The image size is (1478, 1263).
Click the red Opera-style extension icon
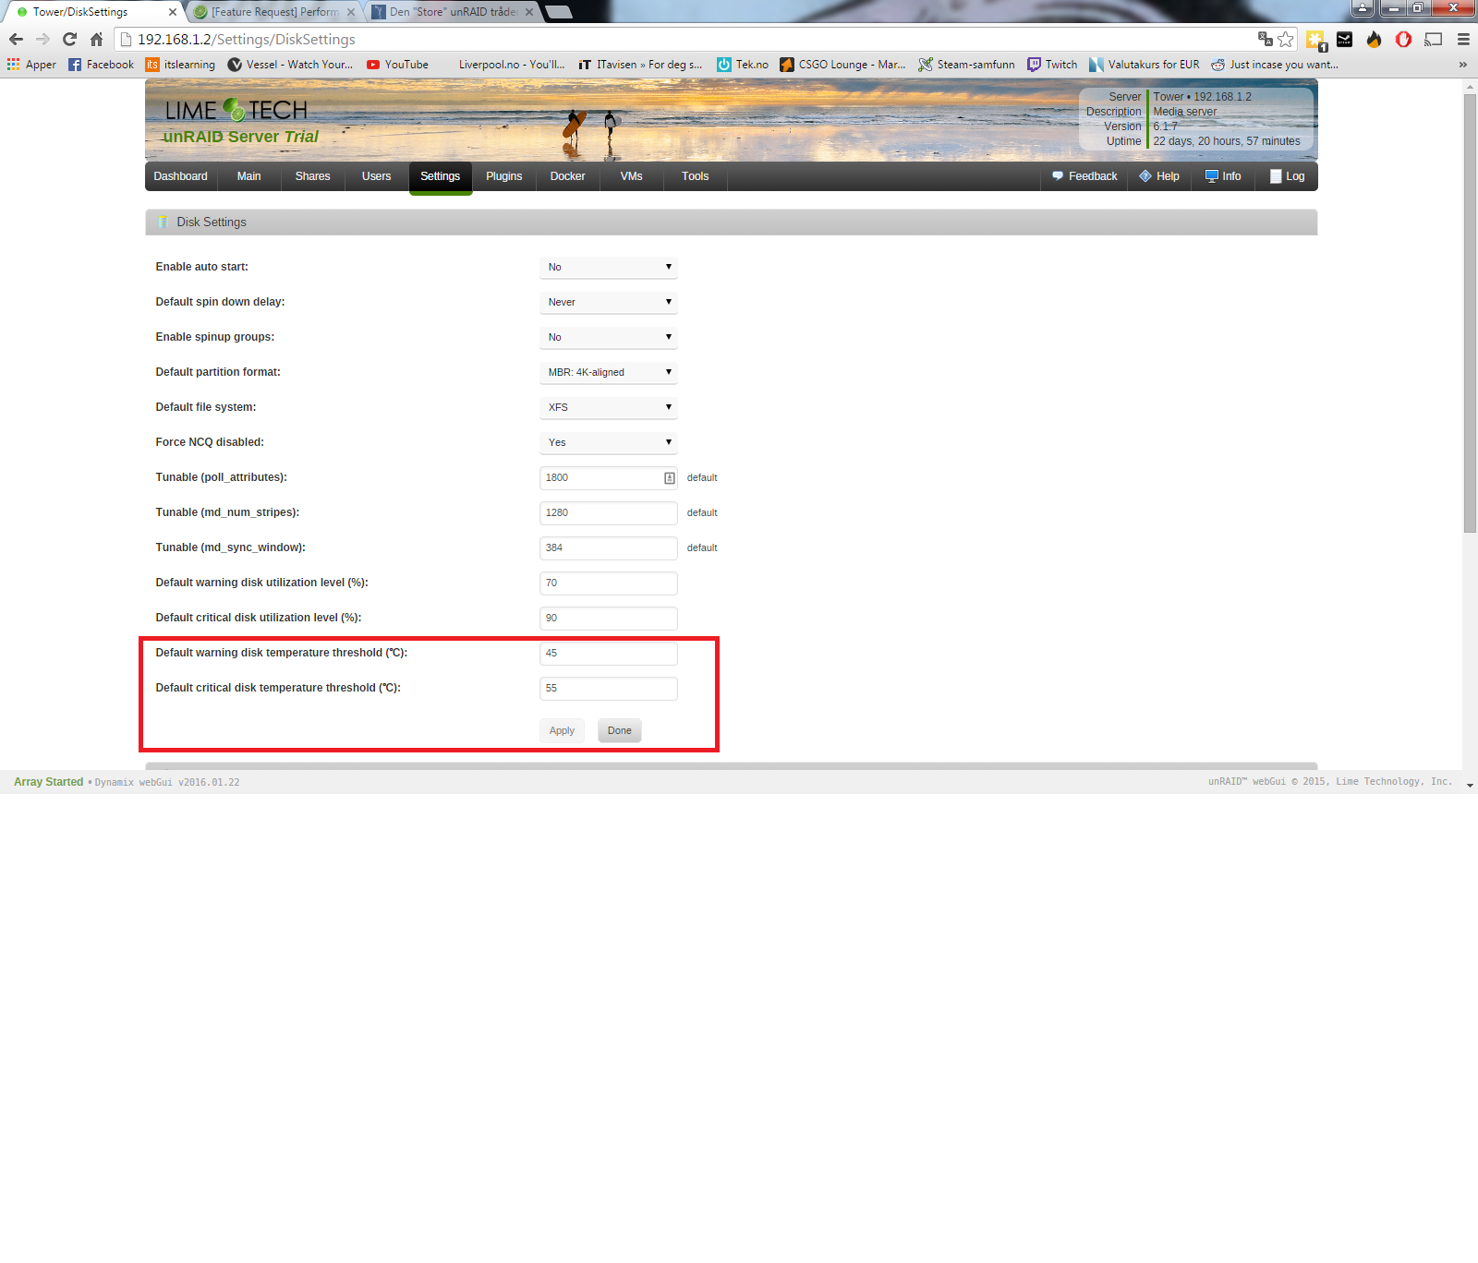click(1403, 39)
